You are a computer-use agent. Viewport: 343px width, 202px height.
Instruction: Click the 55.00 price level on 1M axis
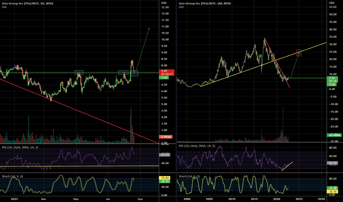tap(333, 7)
